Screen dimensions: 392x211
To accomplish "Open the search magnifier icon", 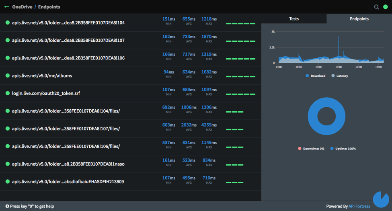I will click(x=376, y=7).
